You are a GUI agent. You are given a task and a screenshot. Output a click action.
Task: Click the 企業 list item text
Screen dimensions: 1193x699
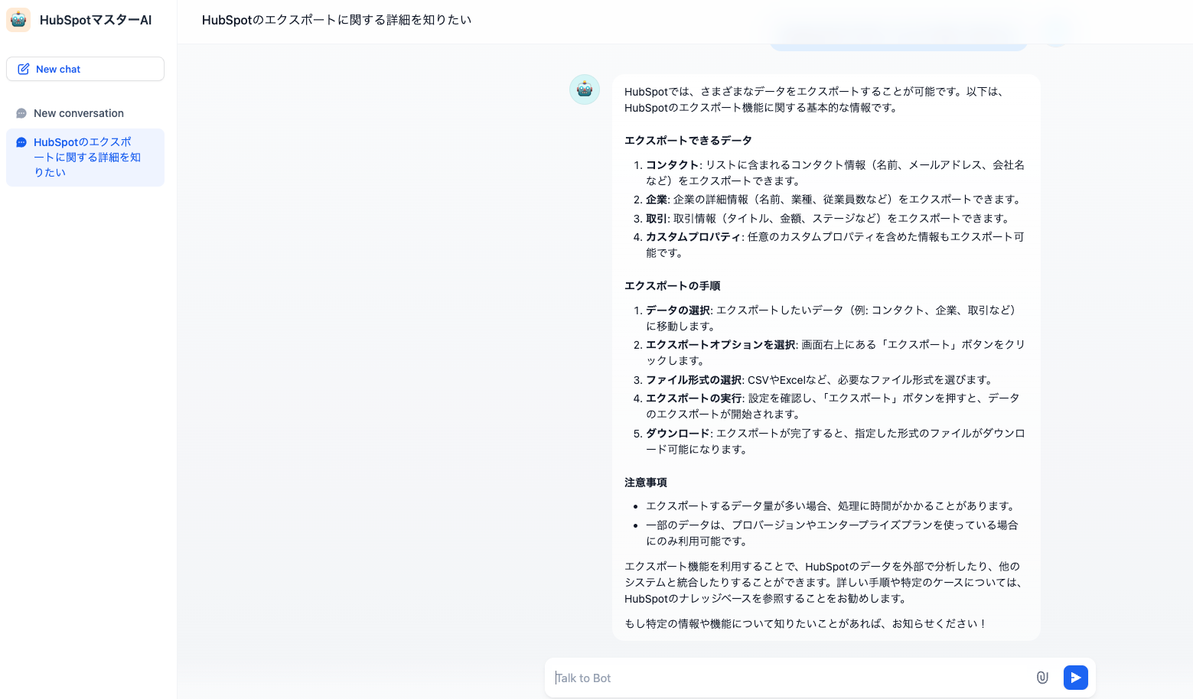834,200
